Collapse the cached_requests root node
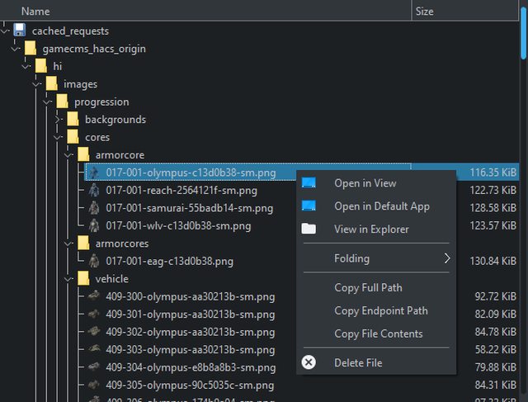This screenshot has width=528, height=402. (5, 31)
